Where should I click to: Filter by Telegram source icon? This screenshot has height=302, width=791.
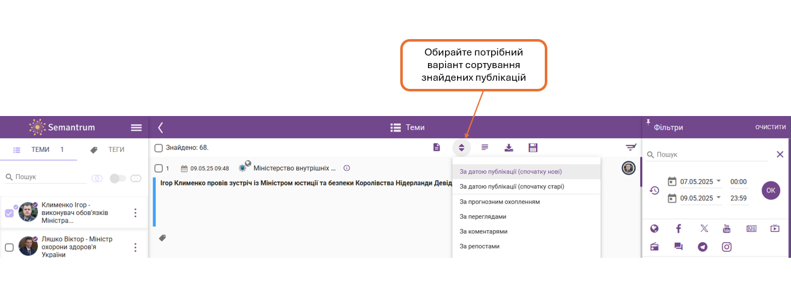point(703,247)
